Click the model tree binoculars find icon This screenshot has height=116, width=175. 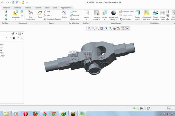14,38
